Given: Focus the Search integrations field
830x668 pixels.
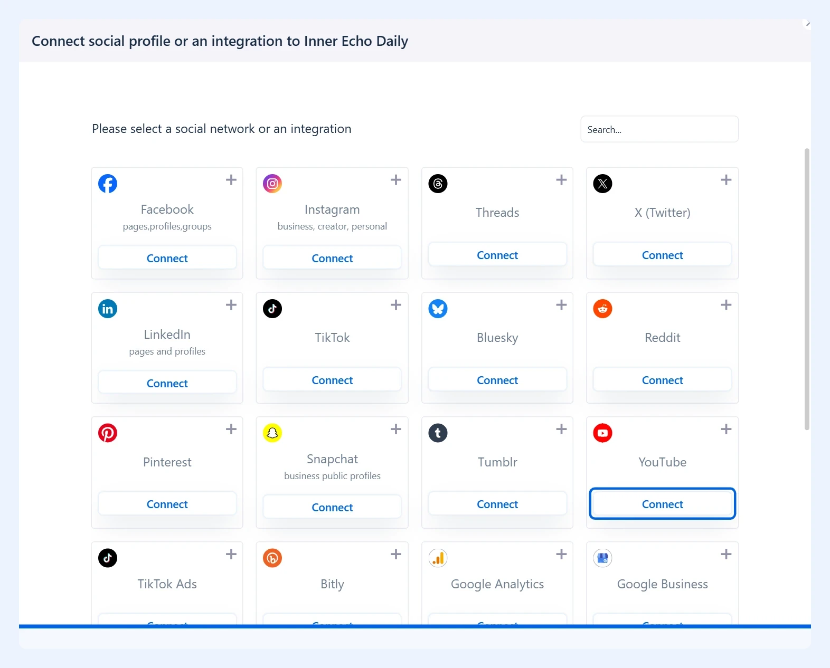Looking at the screenshot, I should tap(659, 129).
